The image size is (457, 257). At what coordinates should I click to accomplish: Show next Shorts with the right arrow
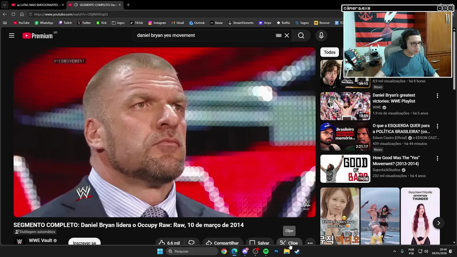click(x=438, y=223)
